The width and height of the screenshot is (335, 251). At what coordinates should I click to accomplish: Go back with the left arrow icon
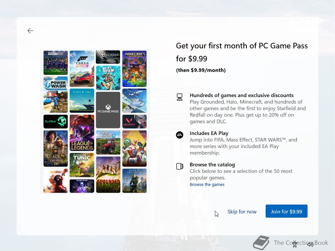point(30,31)
